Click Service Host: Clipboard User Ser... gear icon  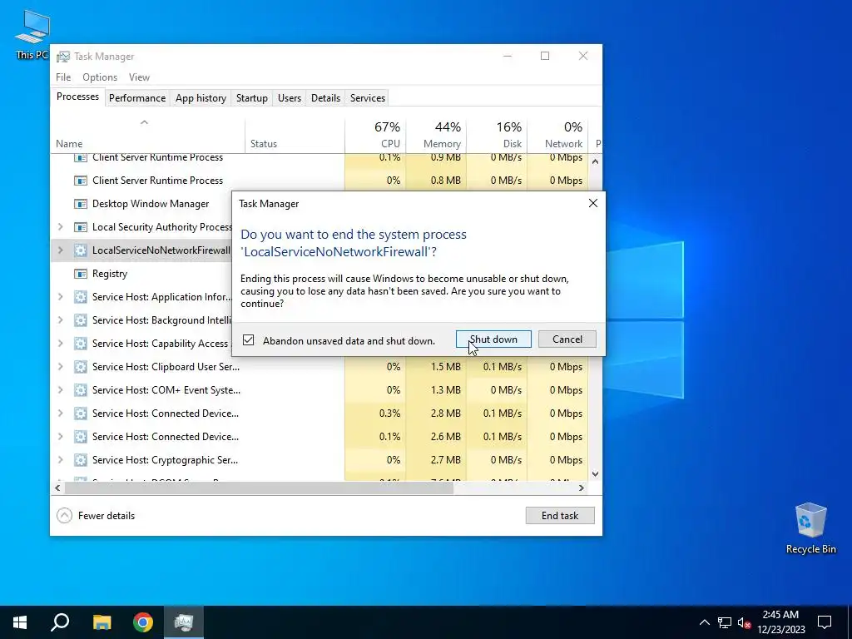click(x=81, y=367)
